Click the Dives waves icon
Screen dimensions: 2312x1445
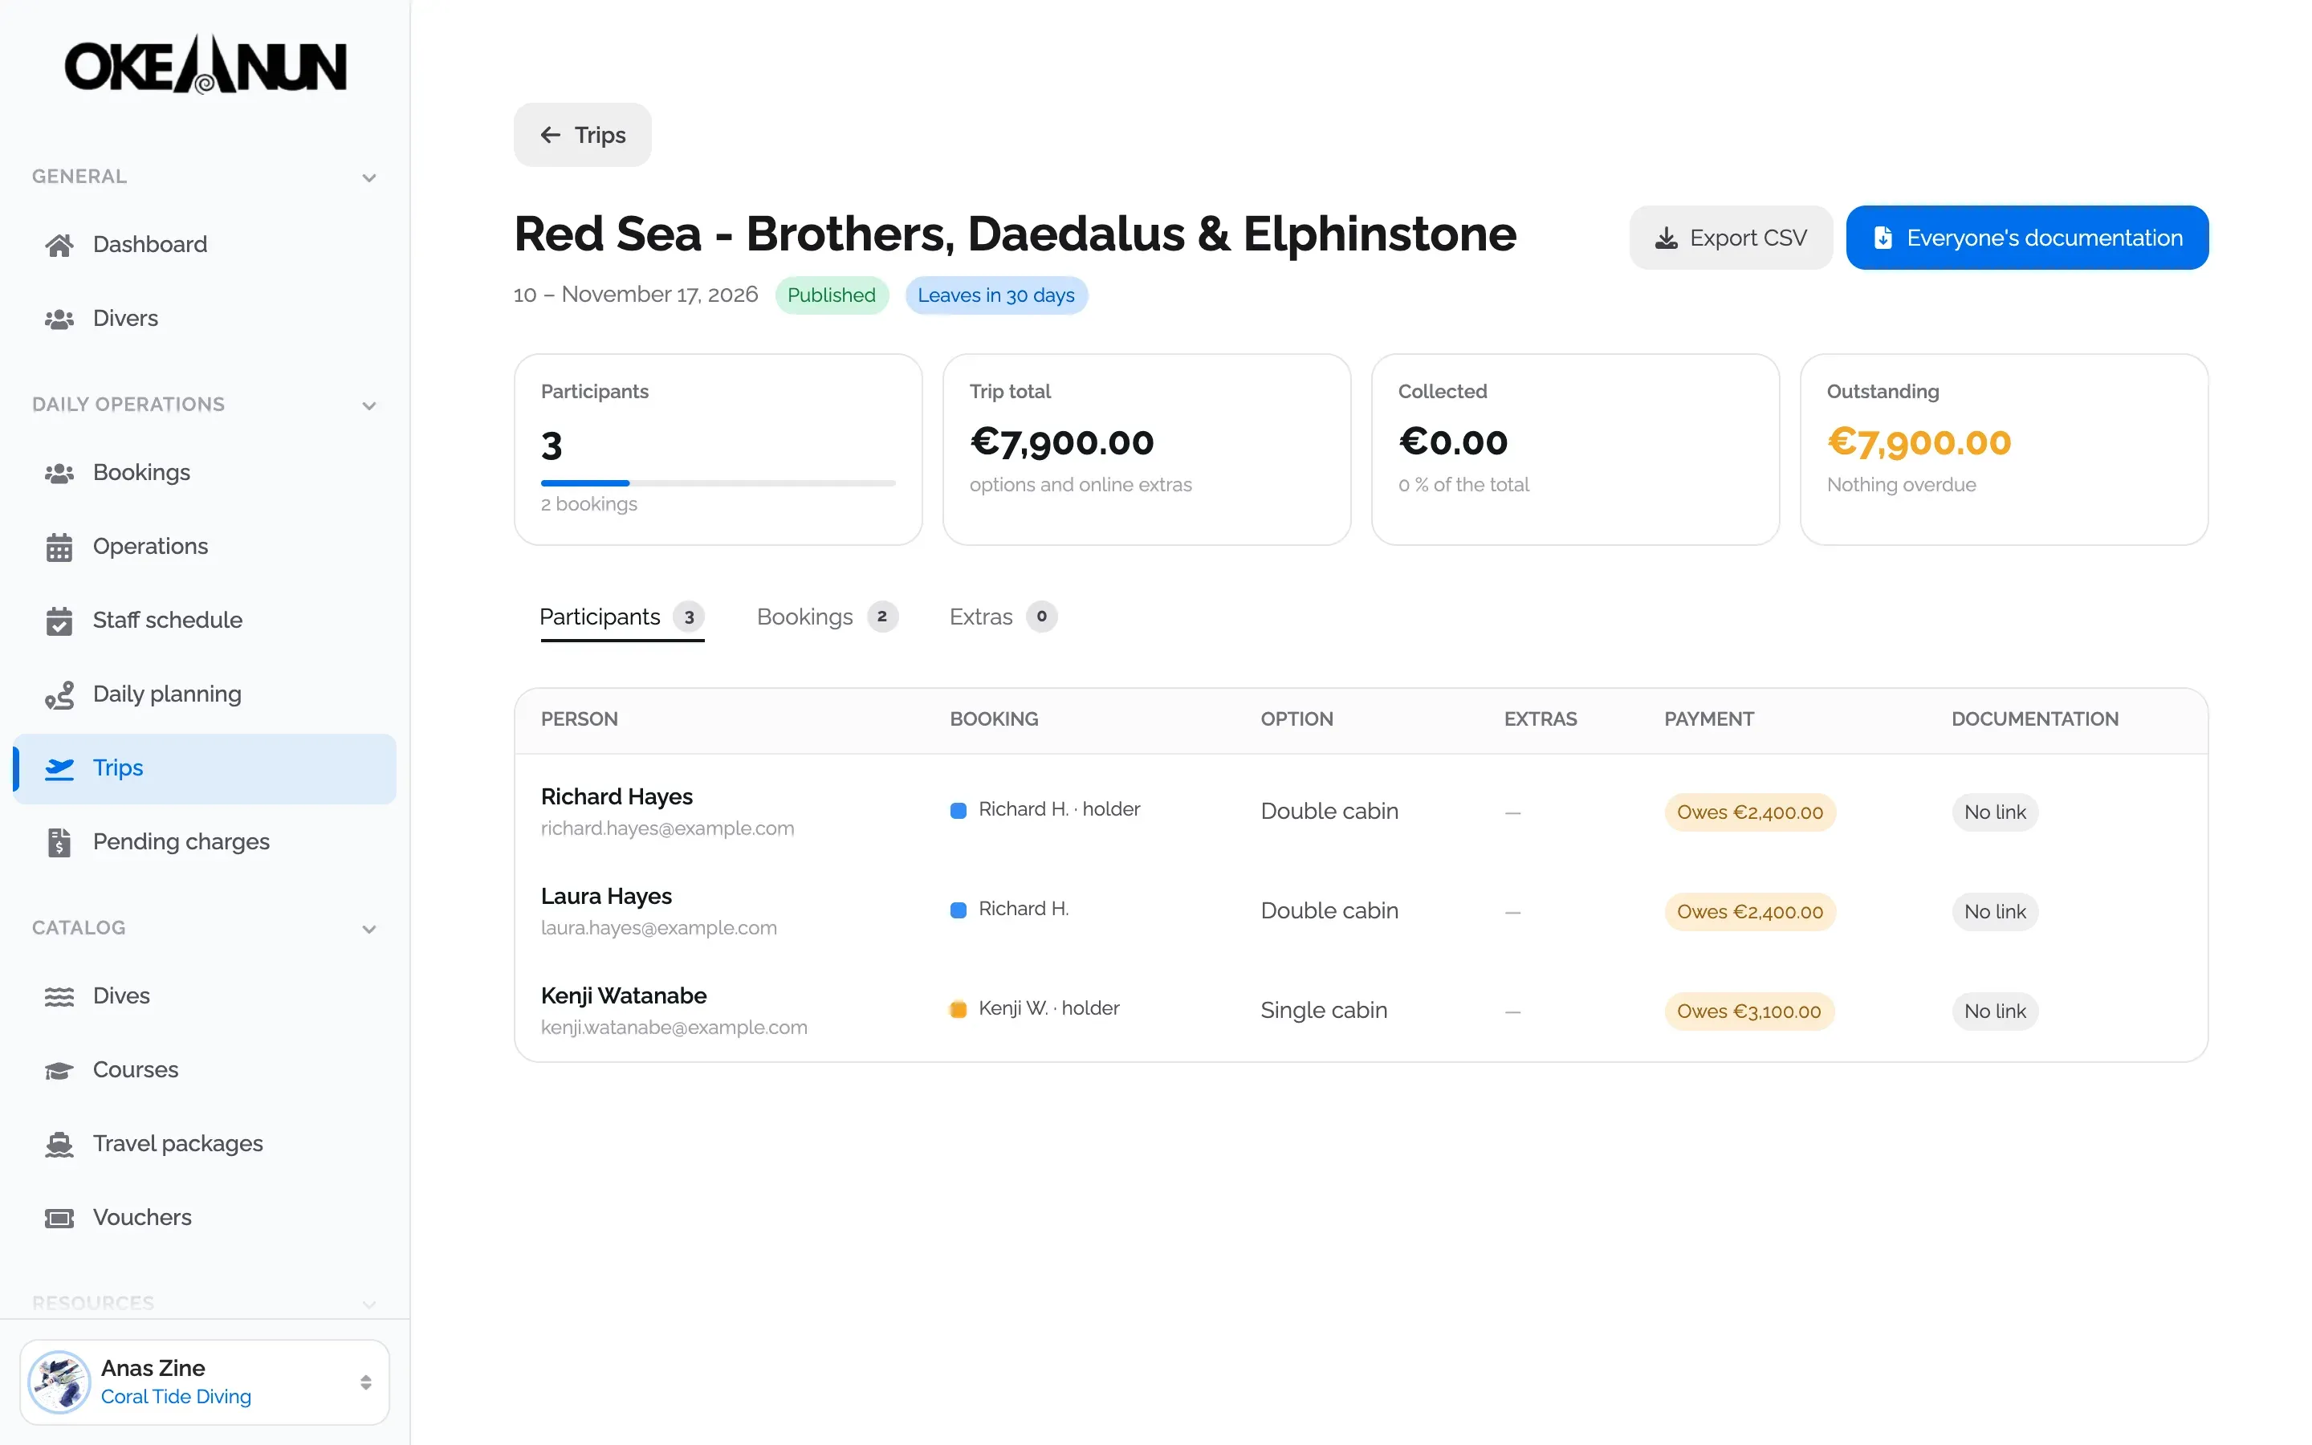point(59,995)
